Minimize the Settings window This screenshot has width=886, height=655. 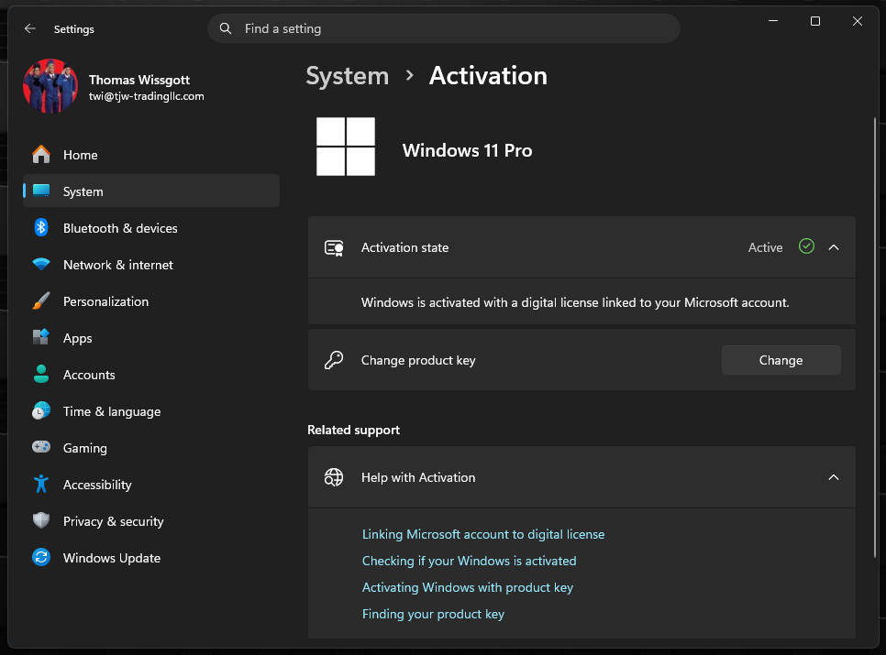pyautogui.click(x=773, y=21)
